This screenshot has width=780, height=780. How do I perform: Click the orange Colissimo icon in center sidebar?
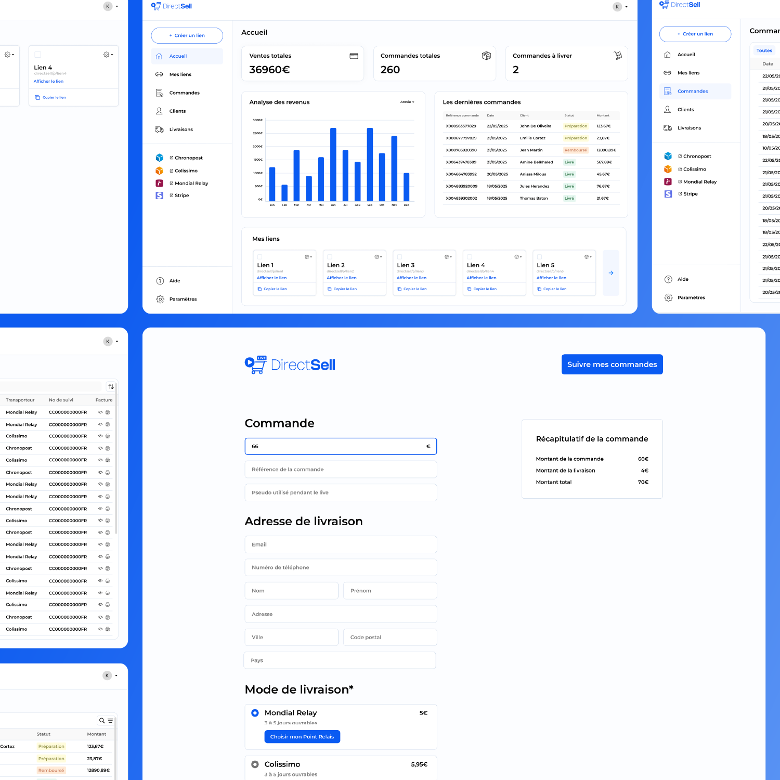[160, 171]
